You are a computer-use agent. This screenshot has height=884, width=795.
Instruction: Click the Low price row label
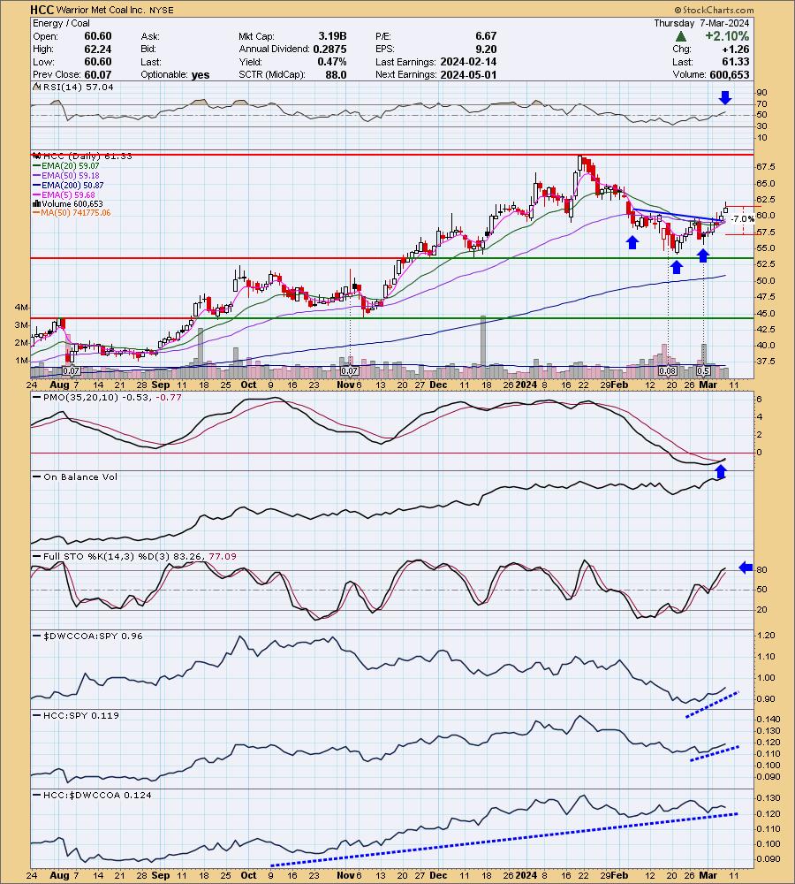coord(43,62)
